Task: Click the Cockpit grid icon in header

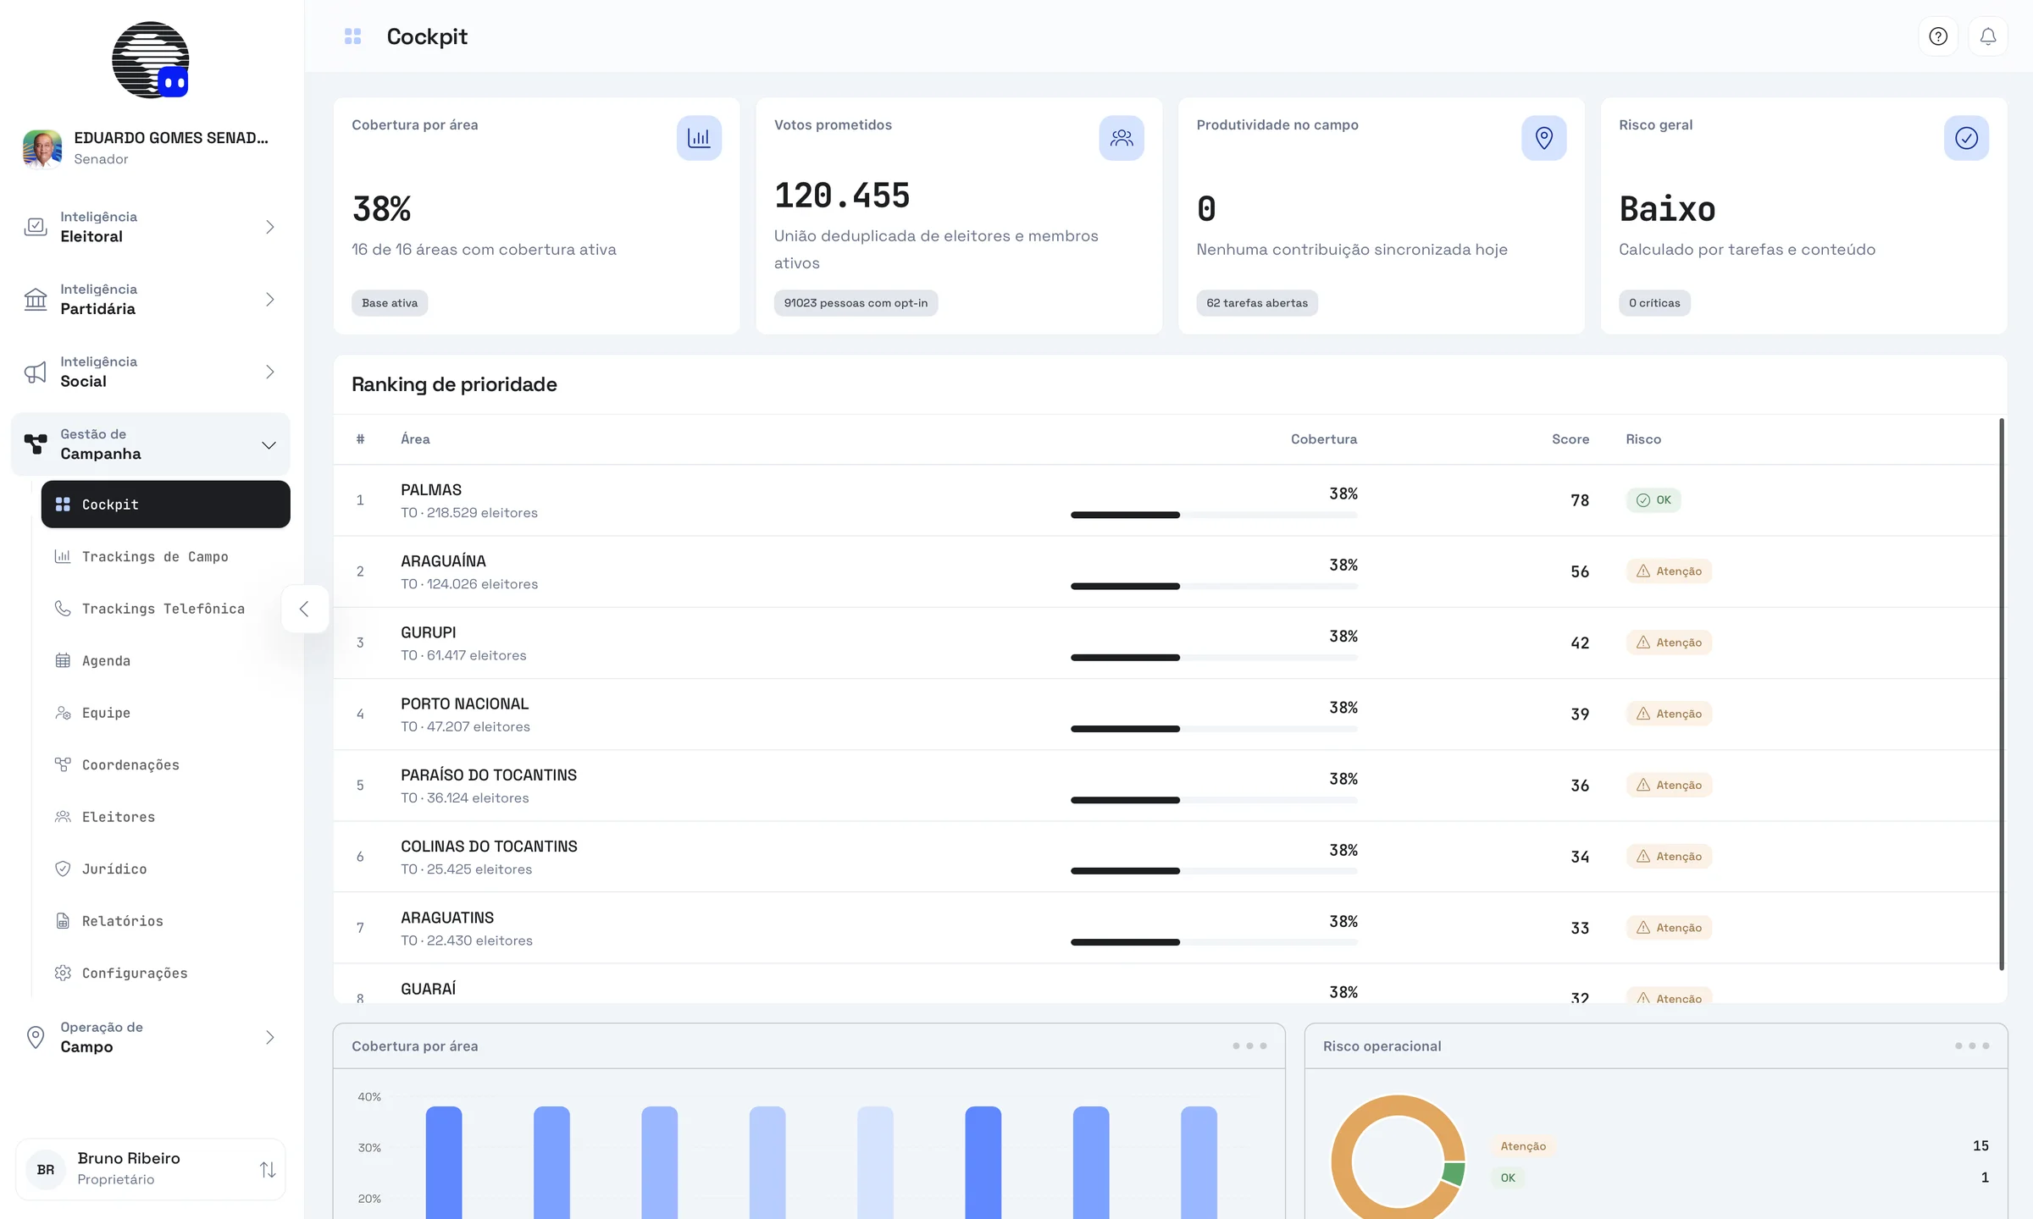Action: tap(353, 36)
